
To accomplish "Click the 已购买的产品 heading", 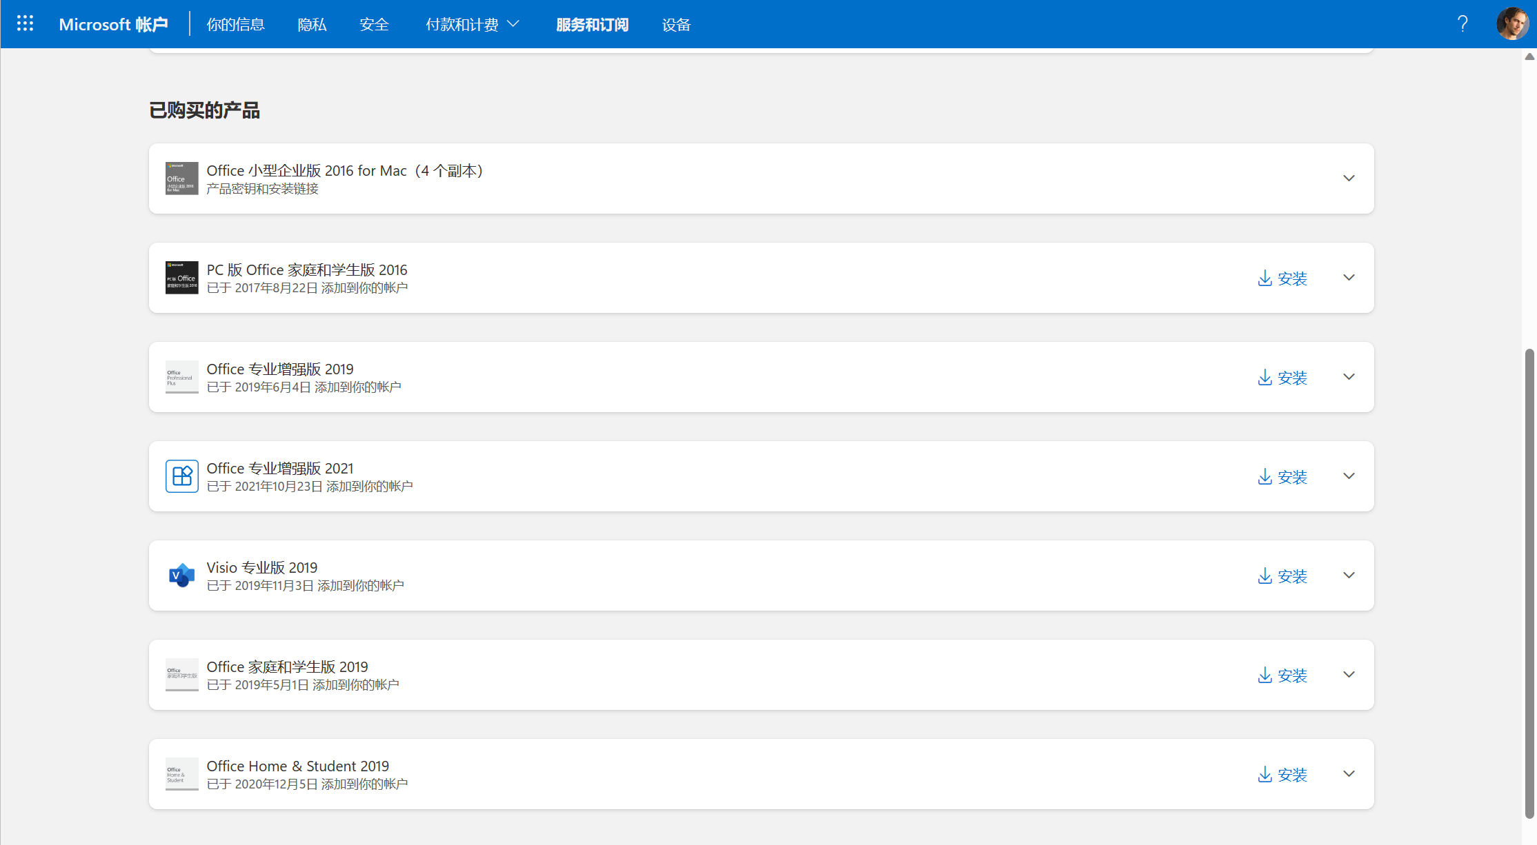I will [205, 110].
